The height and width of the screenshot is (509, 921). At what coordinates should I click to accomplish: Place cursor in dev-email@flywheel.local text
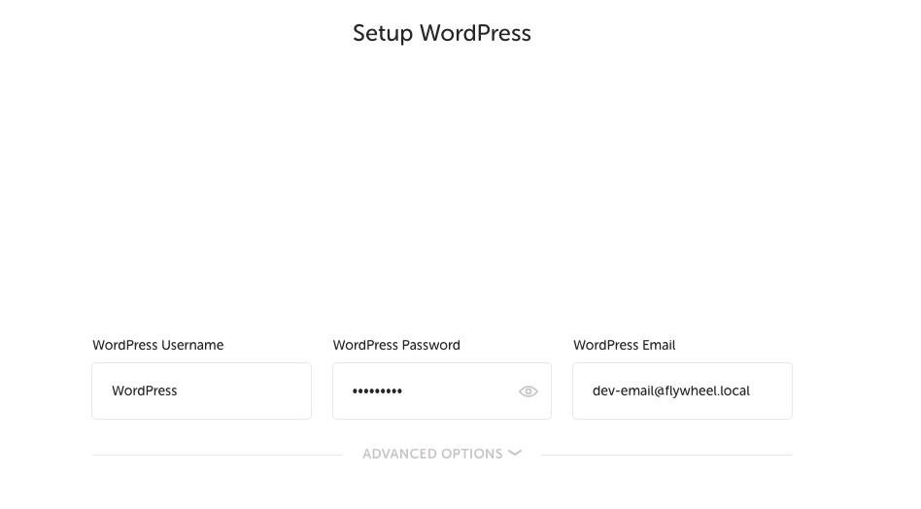(670, 391)
